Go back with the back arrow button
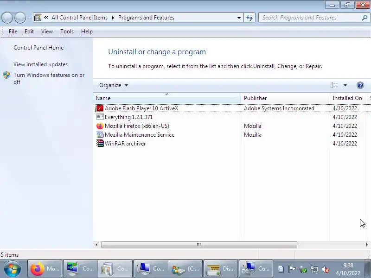Viewport: 371px width, 278px height. 7,18
